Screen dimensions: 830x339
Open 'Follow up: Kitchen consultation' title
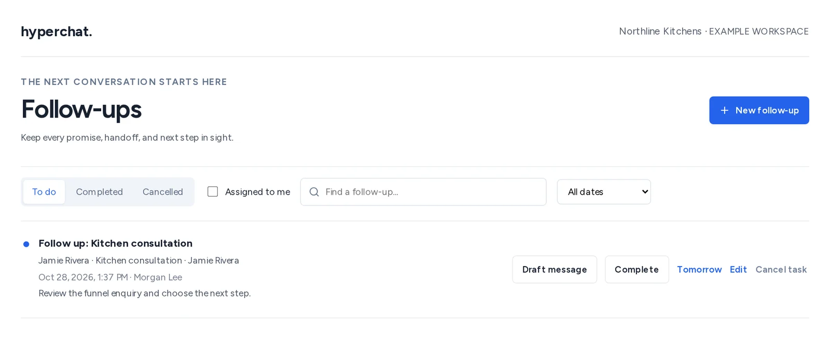115,243
